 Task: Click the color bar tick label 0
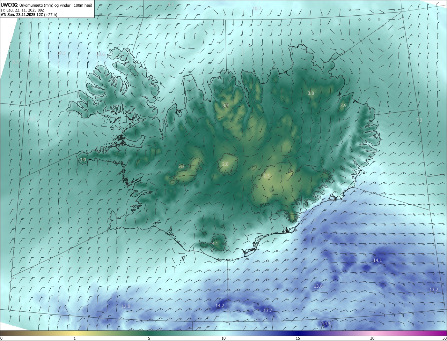pyautogui.click(x=1, y=338)
